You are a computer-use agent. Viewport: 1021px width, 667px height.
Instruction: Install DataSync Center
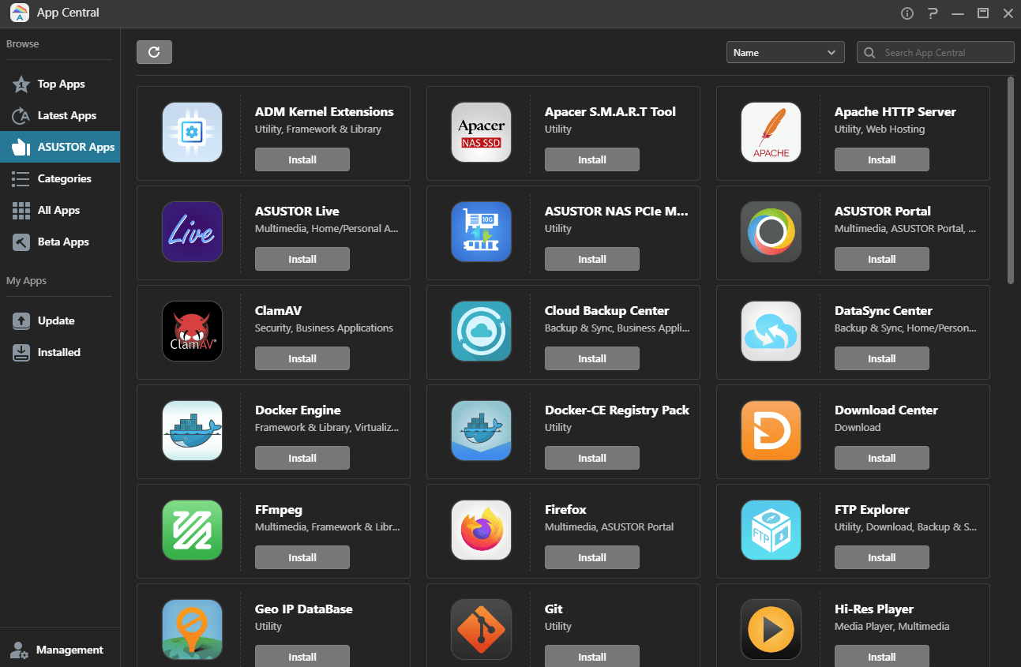[x=882, y=358]
